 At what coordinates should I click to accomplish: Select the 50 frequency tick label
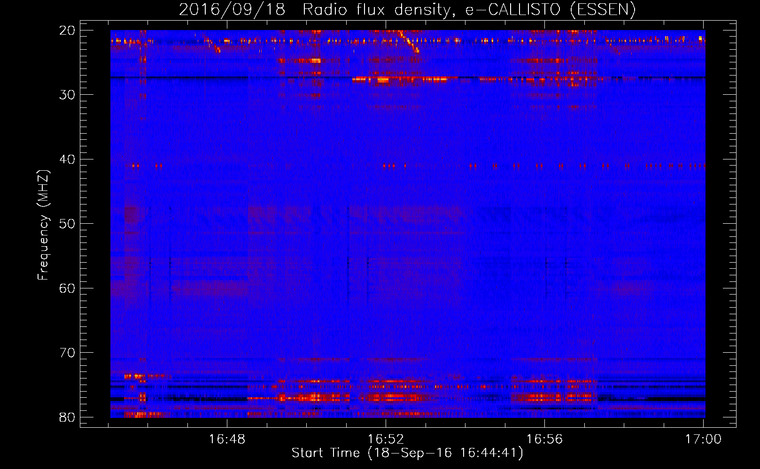[x=67, y=224]
